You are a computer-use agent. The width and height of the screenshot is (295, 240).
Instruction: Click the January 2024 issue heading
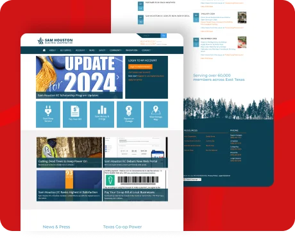click(x=208, y=14)
